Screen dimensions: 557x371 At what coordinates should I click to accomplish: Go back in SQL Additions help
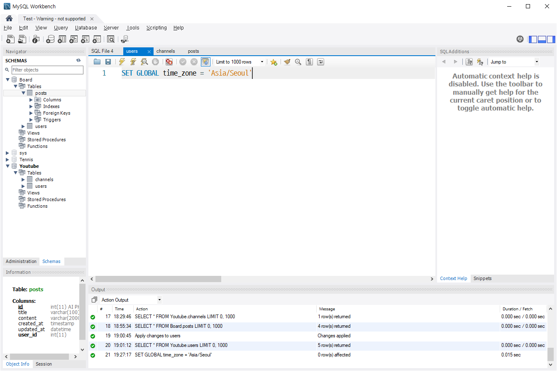[x=444, y=62]
